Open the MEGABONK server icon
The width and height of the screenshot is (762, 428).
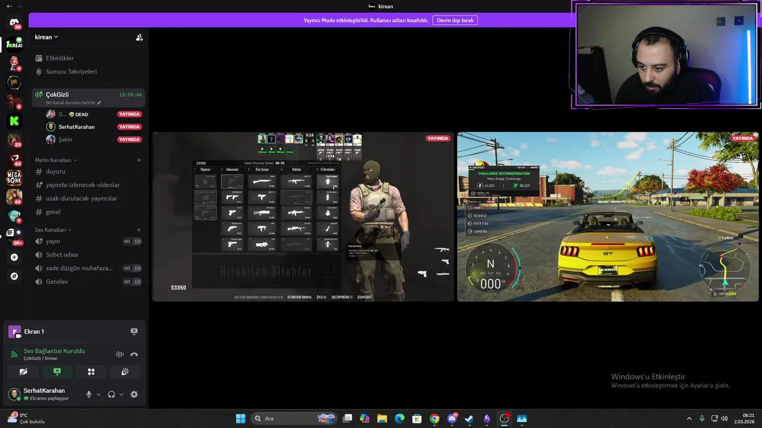point(14,177)
